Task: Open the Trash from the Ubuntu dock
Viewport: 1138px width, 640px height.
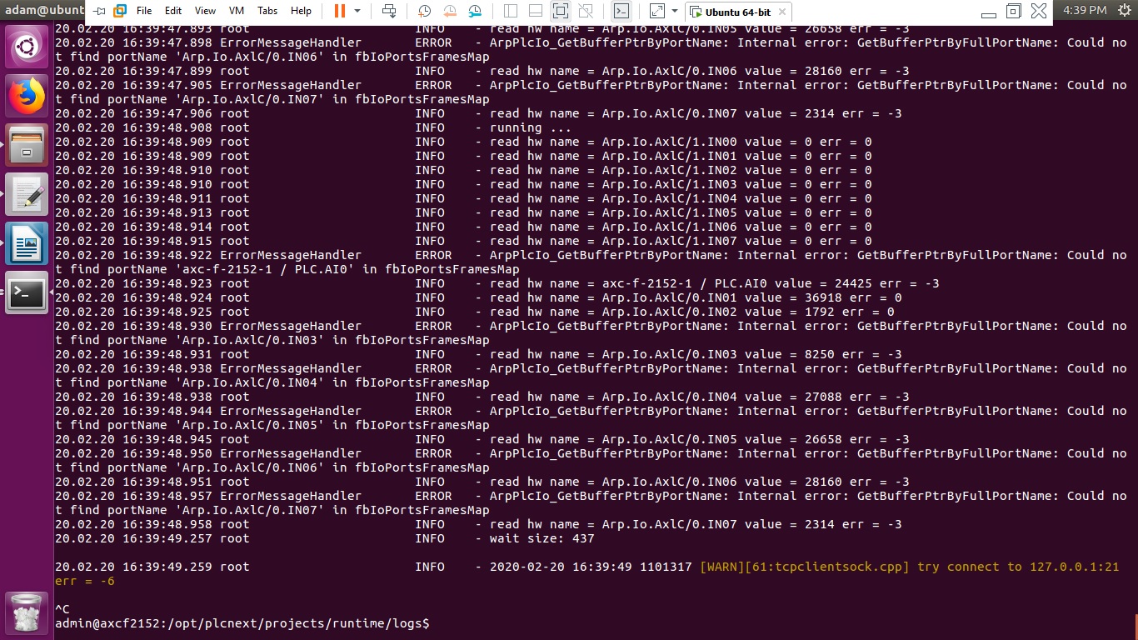Action: point(27,612)
